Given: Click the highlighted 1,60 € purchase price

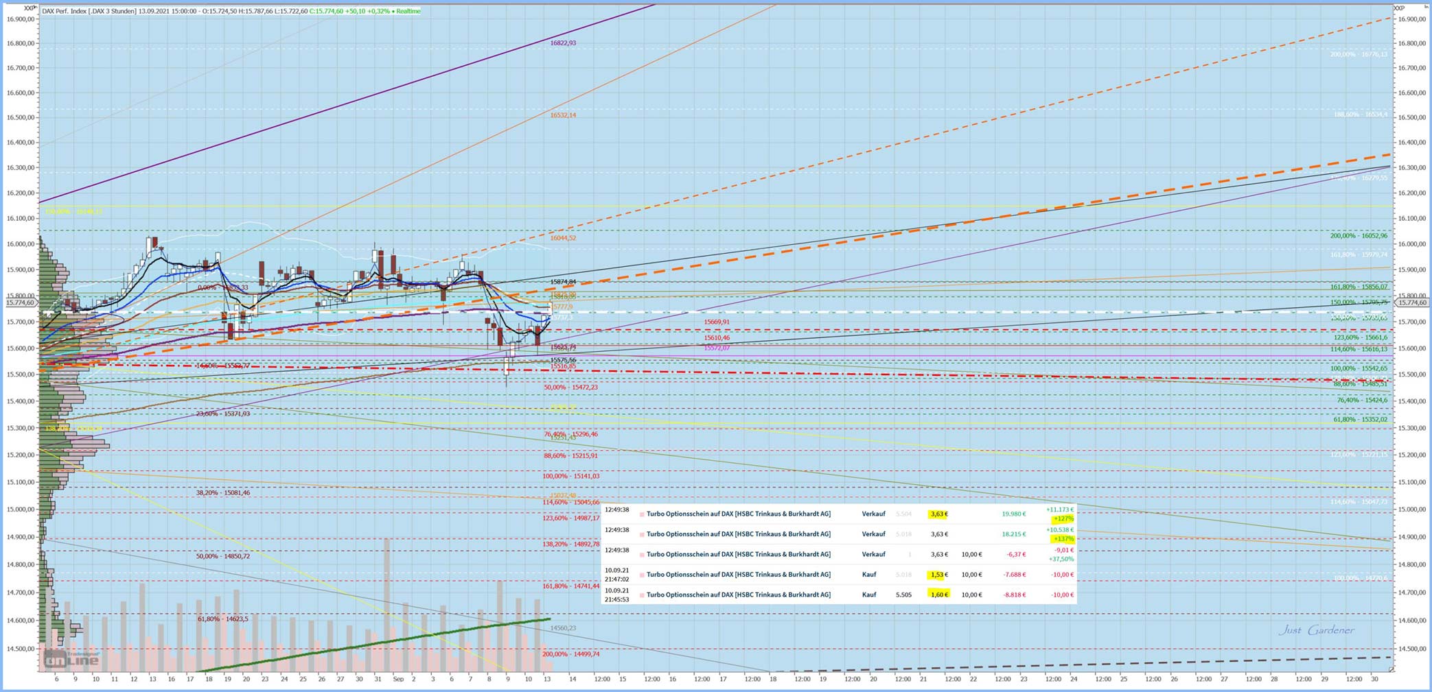Looking at the screenshot, I should click(938, 595).
